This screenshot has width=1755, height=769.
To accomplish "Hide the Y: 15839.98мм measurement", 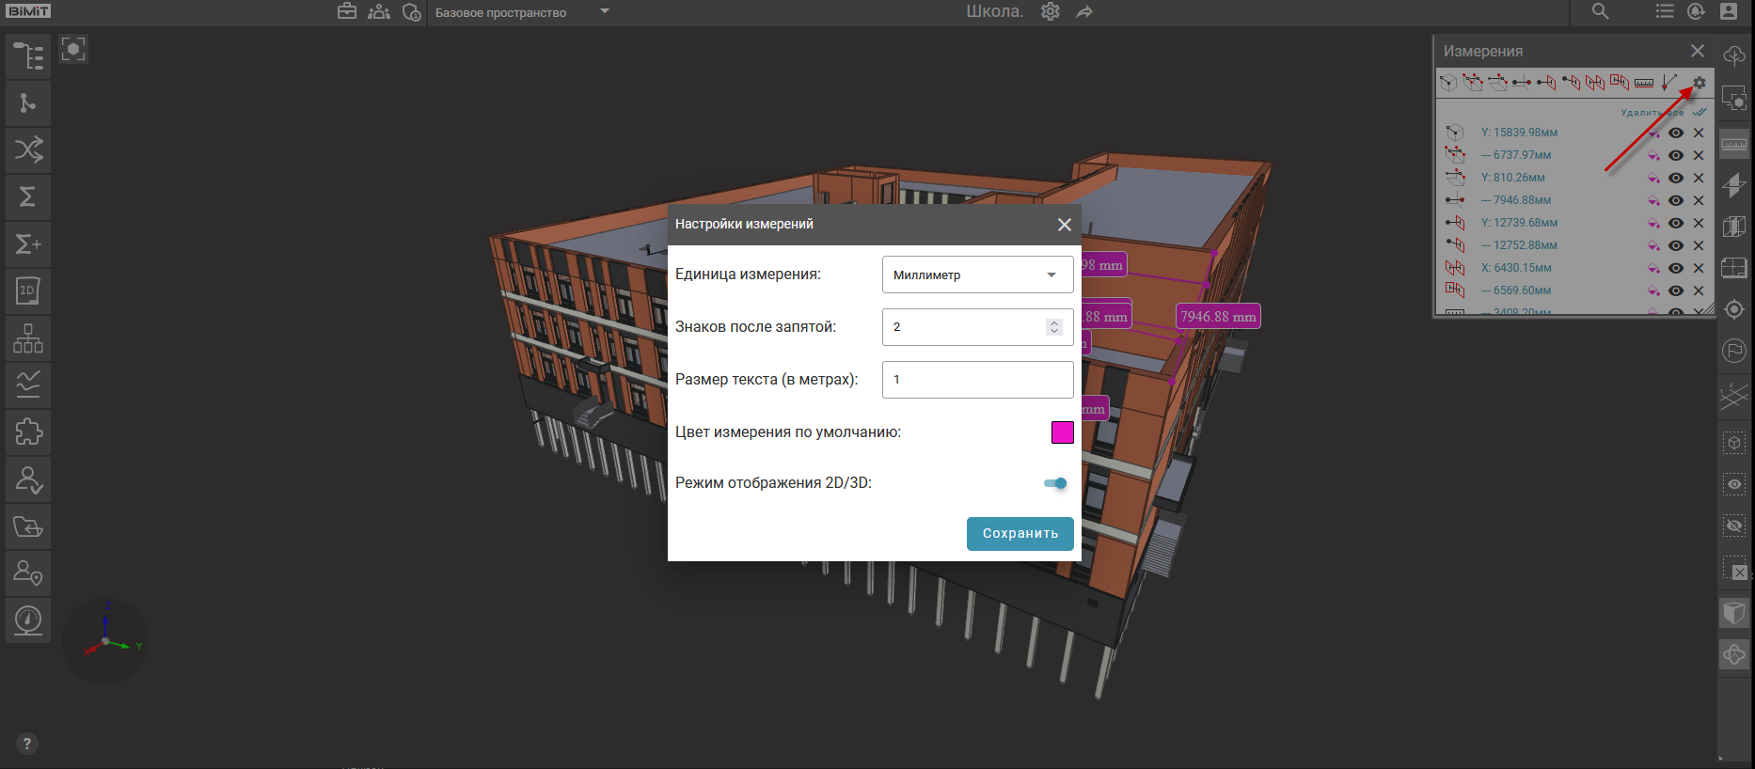I will (1676, 133).
